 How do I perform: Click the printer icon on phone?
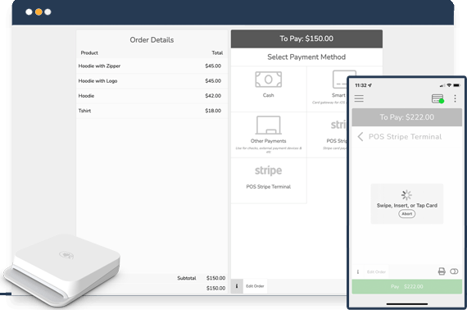442,271
